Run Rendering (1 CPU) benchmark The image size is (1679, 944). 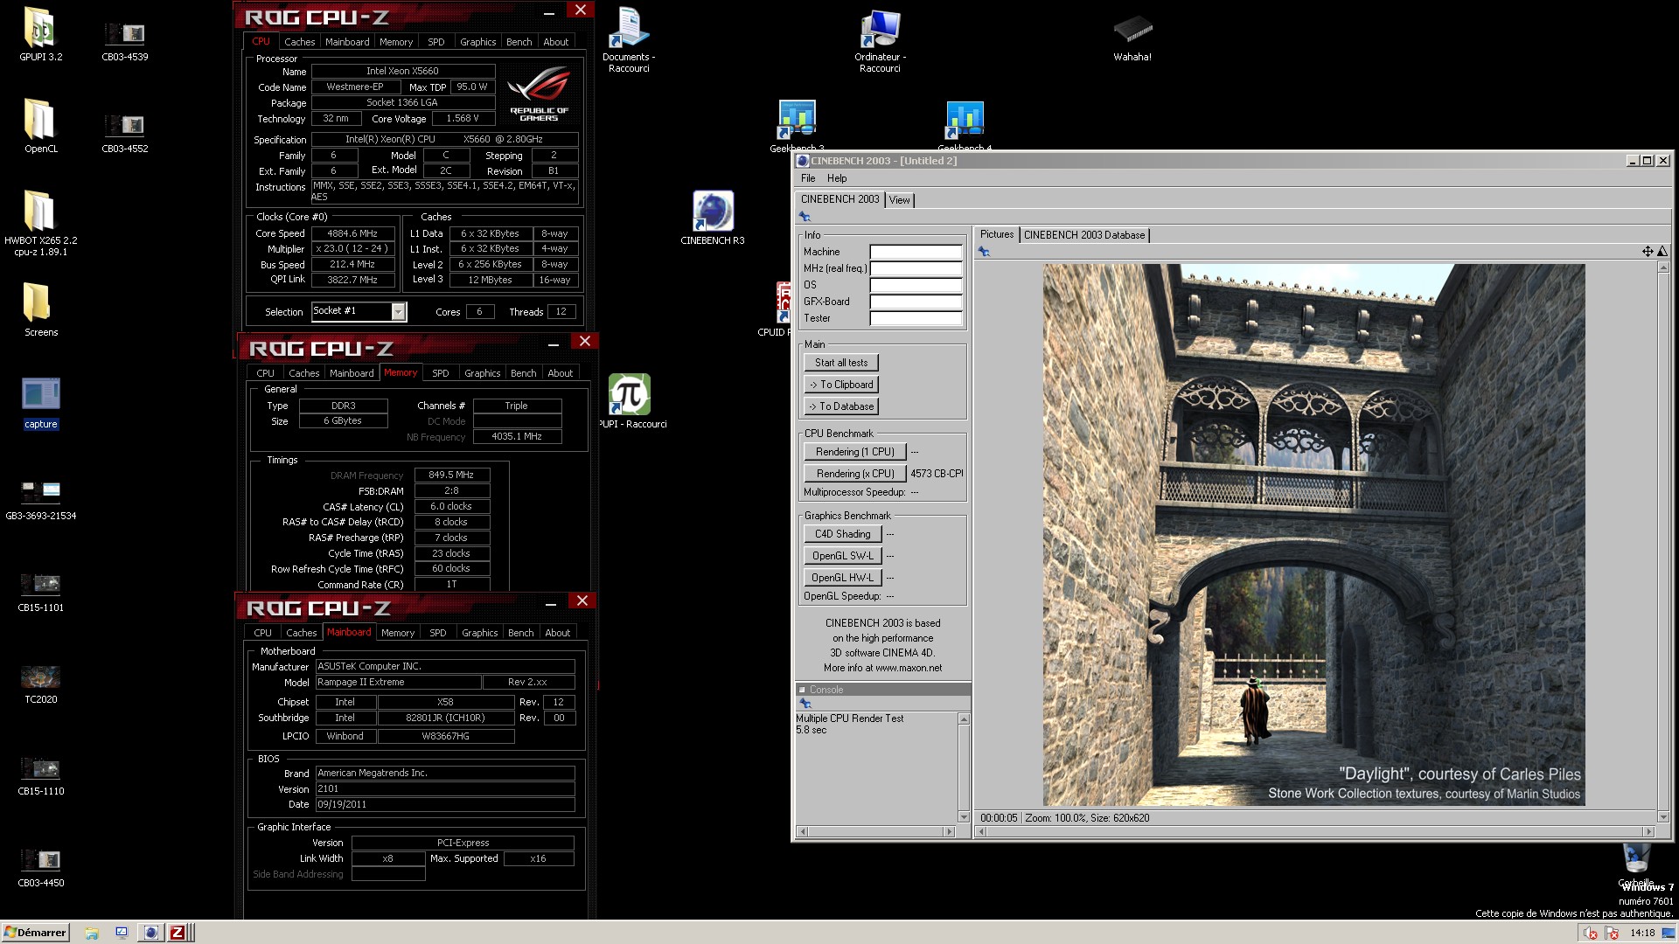(x=854, y=452)
